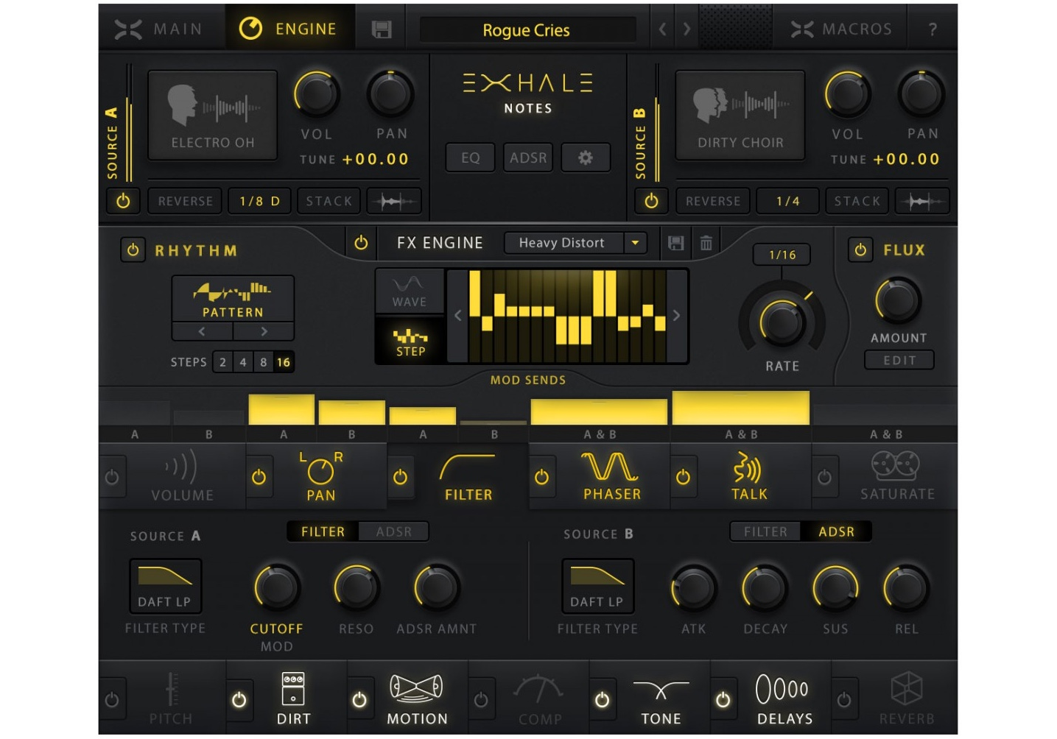Go to next preset arrow
The height and width of the screenshot is (739, 1057).
click(686, 29)
